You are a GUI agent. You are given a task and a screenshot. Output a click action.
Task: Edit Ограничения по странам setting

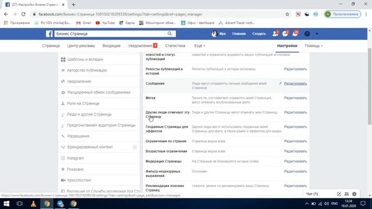(x=295, y=141)
